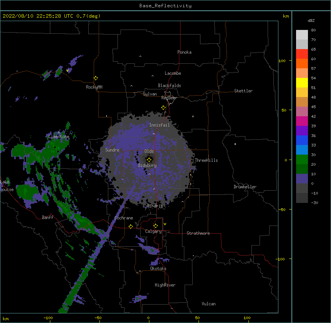
Task: Click the yellow v marker in northwest echoes
Action: 68,71
